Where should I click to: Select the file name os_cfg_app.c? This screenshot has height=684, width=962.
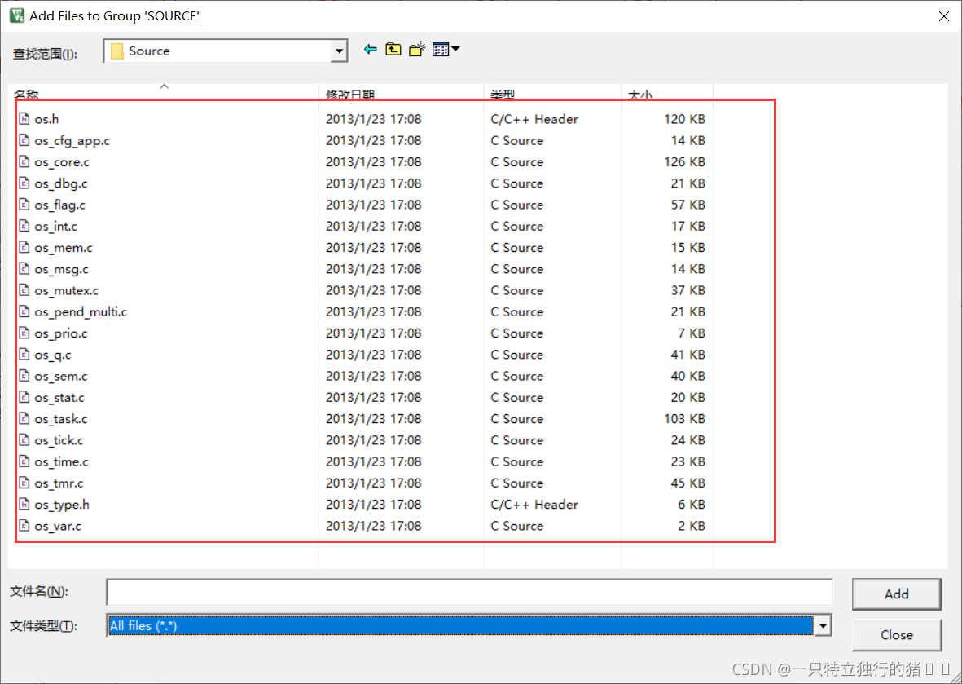click(72, 140)
